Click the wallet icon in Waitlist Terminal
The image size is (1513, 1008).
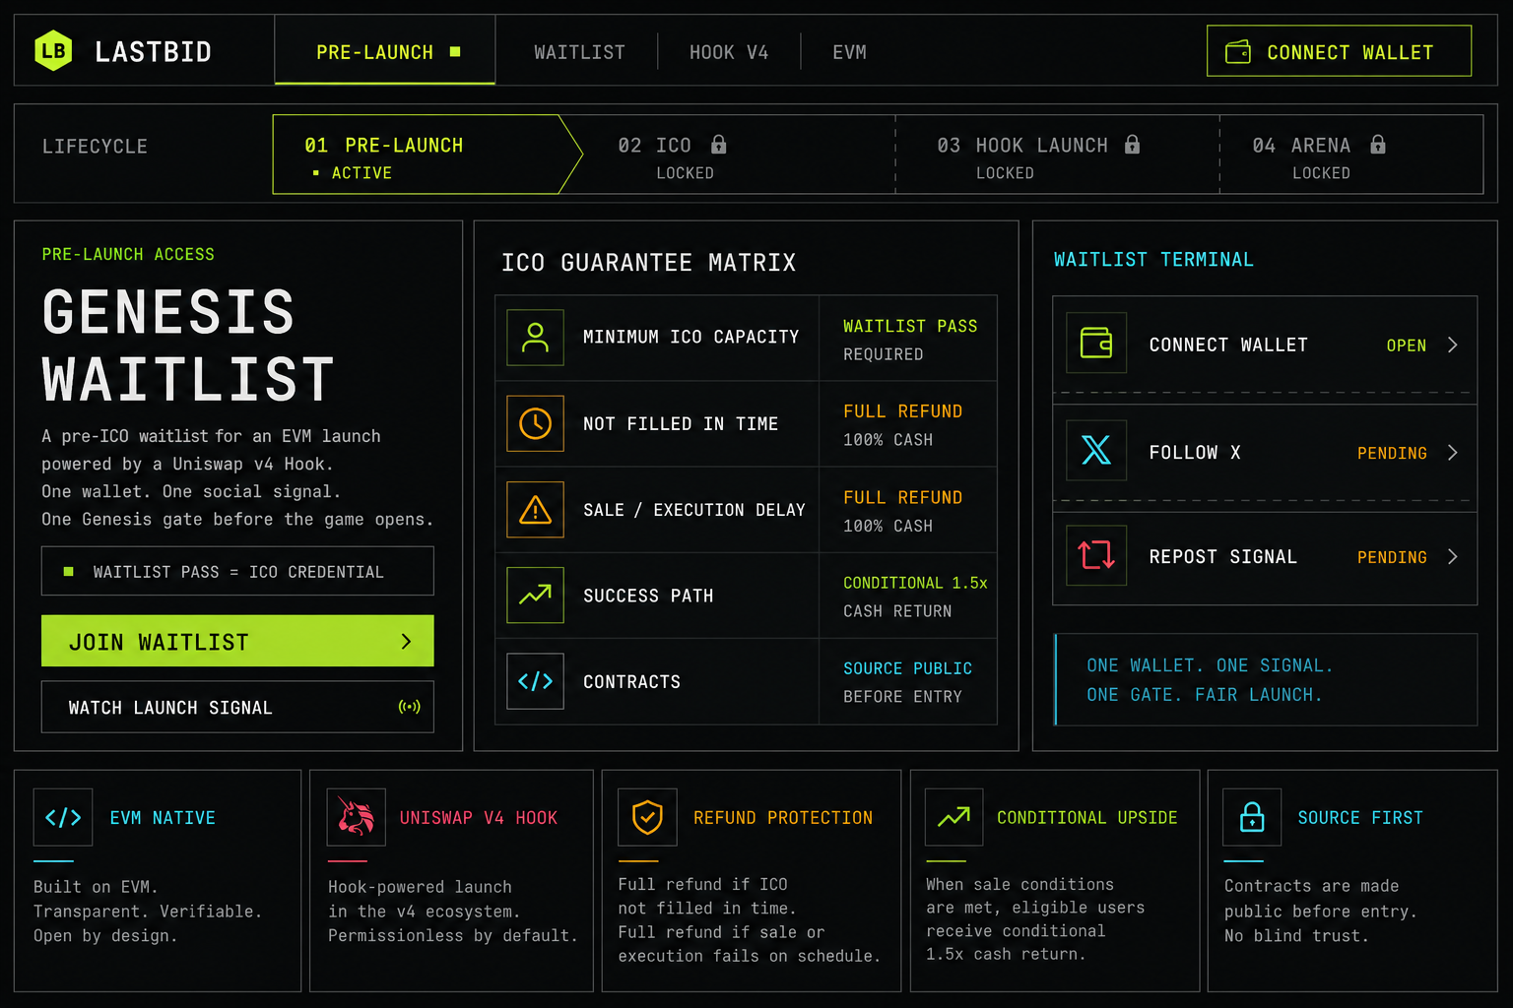tap(1096, 344)
